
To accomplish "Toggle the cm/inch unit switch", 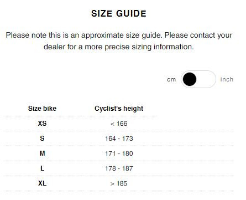I will coord(198,79).
